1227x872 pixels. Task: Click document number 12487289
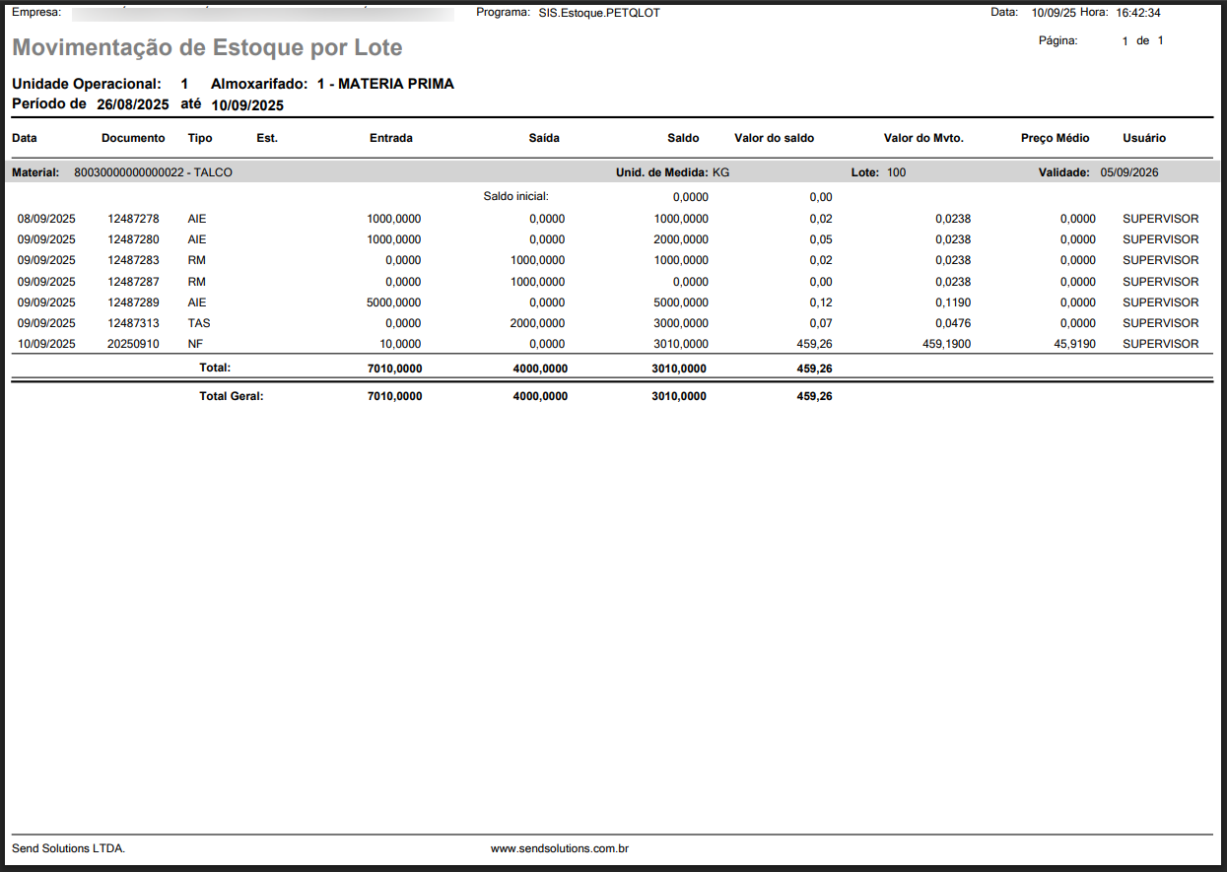(x=133, y=302)
